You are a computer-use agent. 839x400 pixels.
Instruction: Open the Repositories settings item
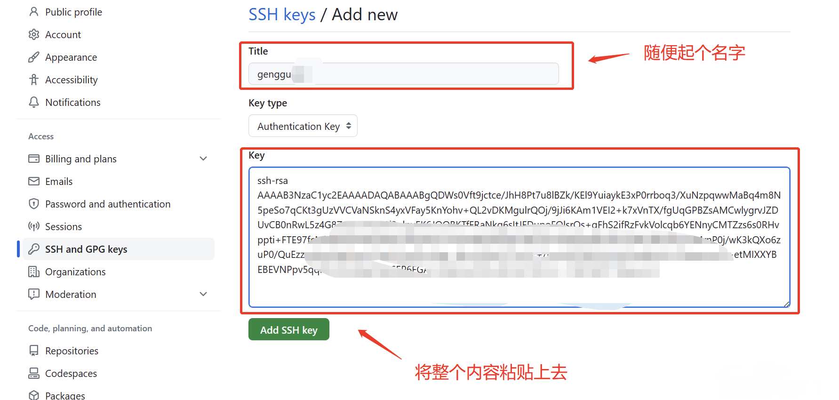click(x=72, y=351)
